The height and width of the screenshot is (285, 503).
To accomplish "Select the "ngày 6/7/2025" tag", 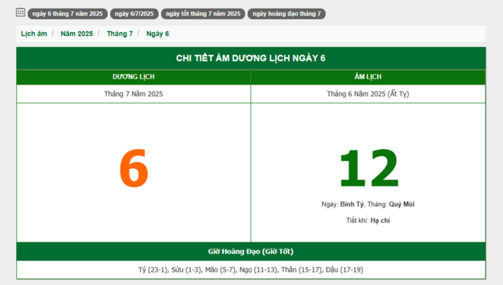I will [133, 13].
